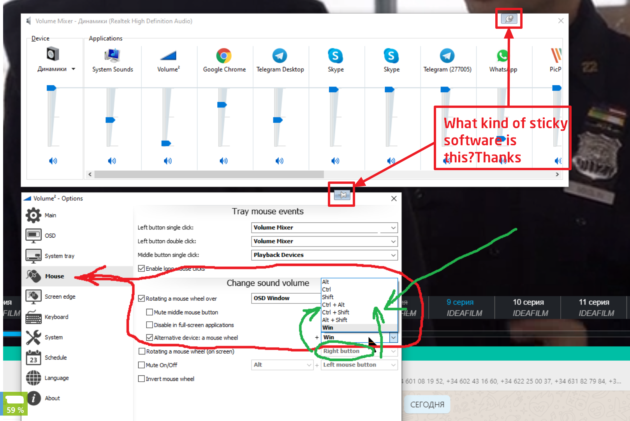Choose Alt + Shift in modifier list
The width and height of the screenshot is (630, 421).
click(x=359, y=320)
